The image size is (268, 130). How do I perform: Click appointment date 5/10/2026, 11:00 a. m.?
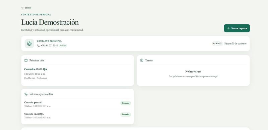coord(35,74)
